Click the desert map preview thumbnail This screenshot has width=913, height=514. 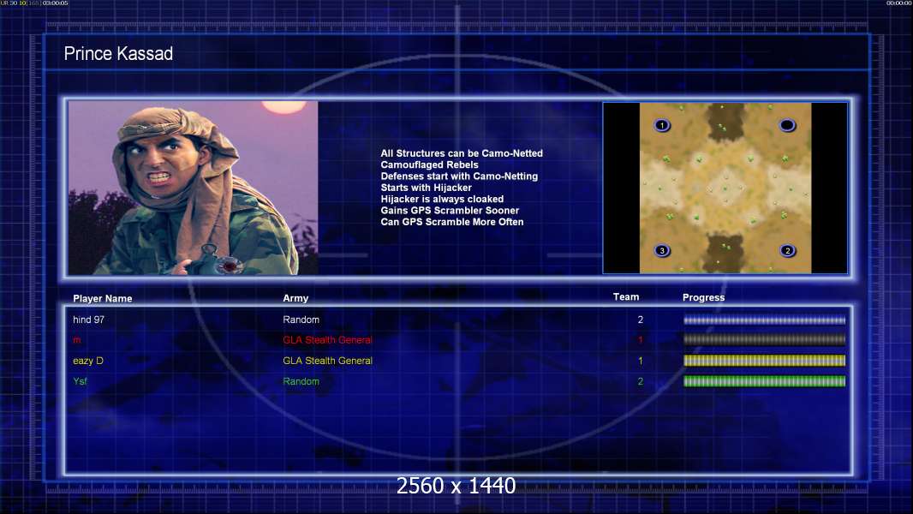tap(725, 188)
